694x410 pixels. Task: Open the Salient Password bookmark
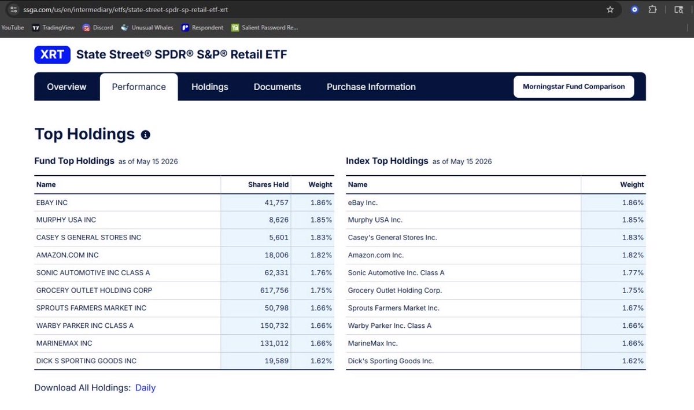point(264,27)
